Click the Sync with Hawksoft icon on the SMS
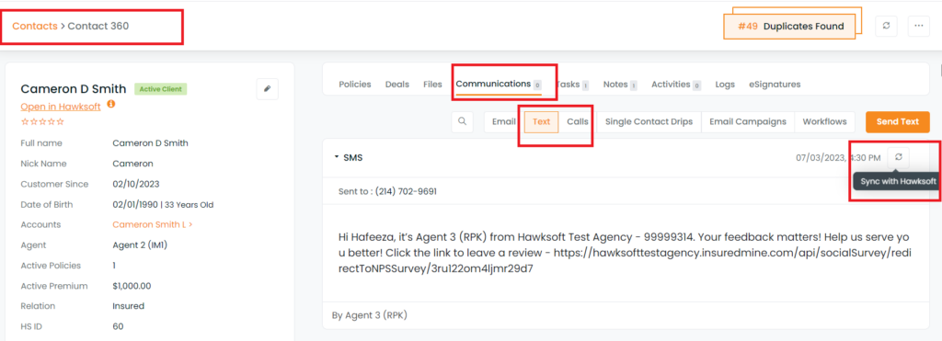 pos(898,156)
